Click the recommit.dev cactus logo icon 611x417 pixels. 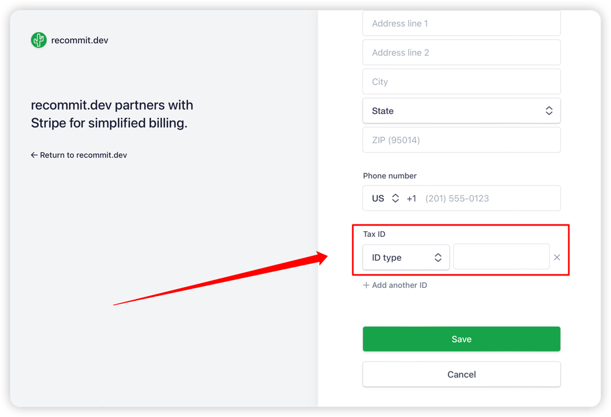point(39,40)
